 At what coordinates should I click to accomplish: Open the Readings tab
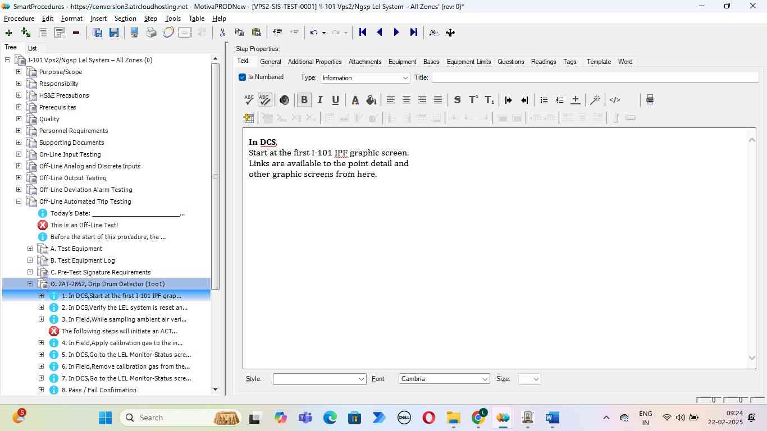(544, 62)
